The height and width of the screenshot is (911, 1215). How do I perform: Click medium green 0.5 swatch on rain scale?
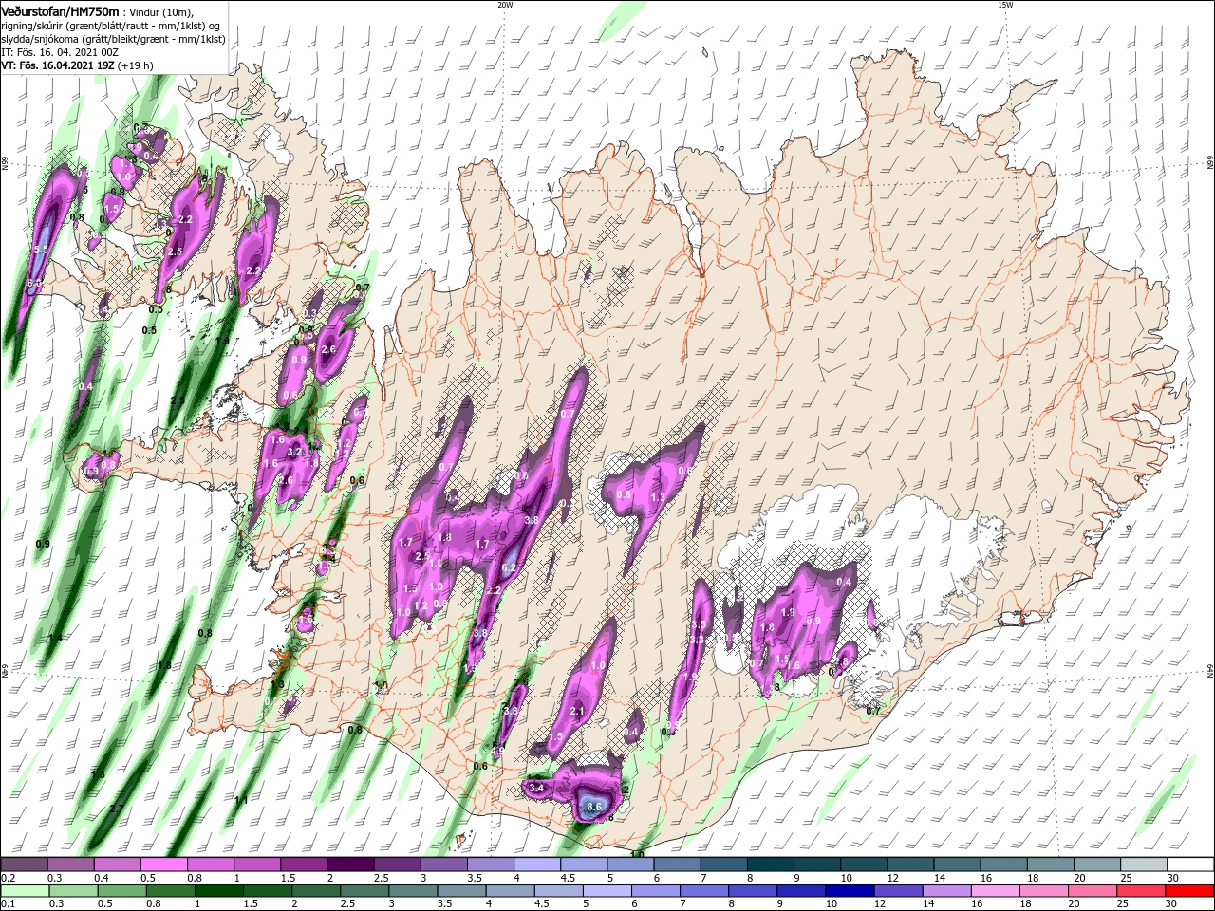pos(123,891)
